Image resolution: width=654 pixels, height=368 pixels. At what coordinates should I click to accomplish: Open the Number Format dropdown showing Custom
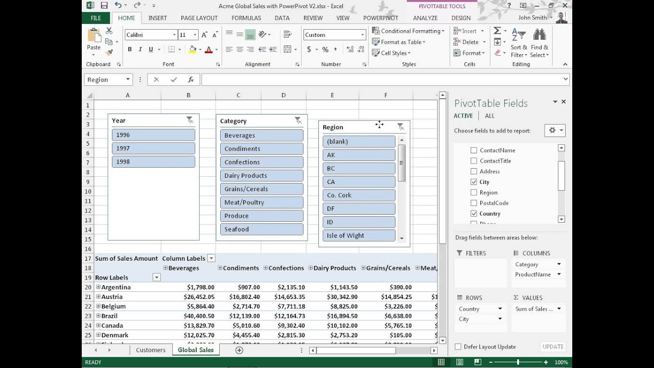click(362, 35)
